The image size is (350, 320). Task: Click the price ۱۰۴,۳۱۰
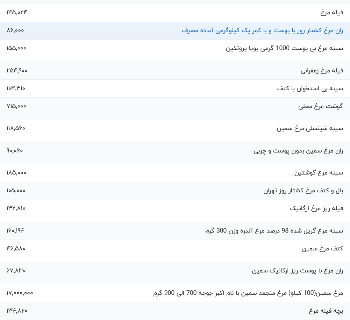(16, 88)
